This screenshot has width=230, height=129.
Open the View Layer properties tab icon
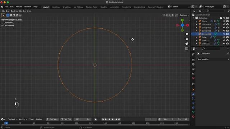[x=193, y=69]
